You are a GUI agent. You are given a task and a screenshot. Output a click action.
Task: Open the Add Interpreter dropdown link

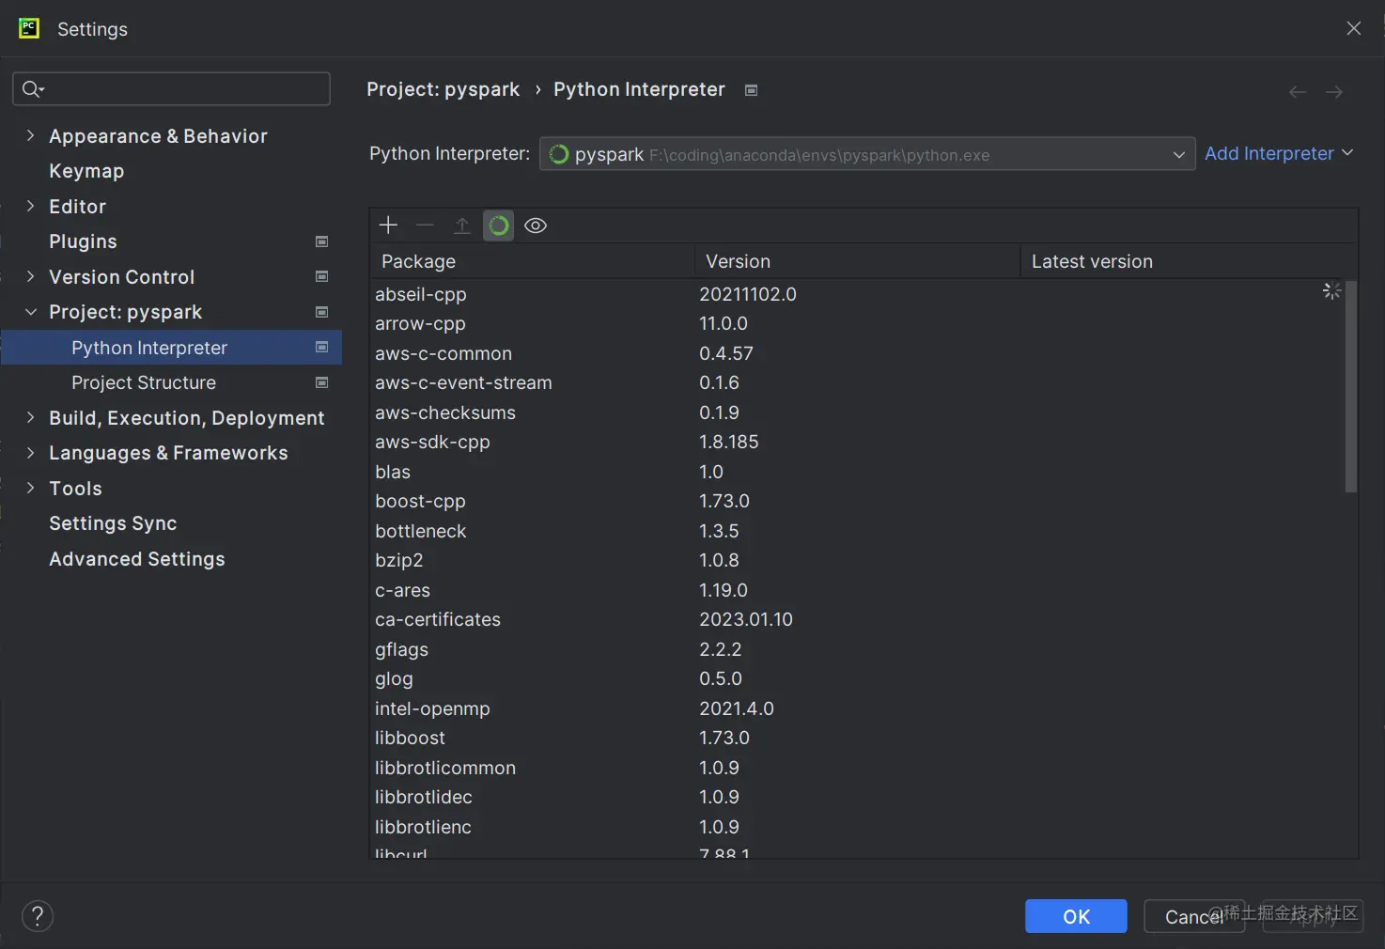click(1279, 153)
